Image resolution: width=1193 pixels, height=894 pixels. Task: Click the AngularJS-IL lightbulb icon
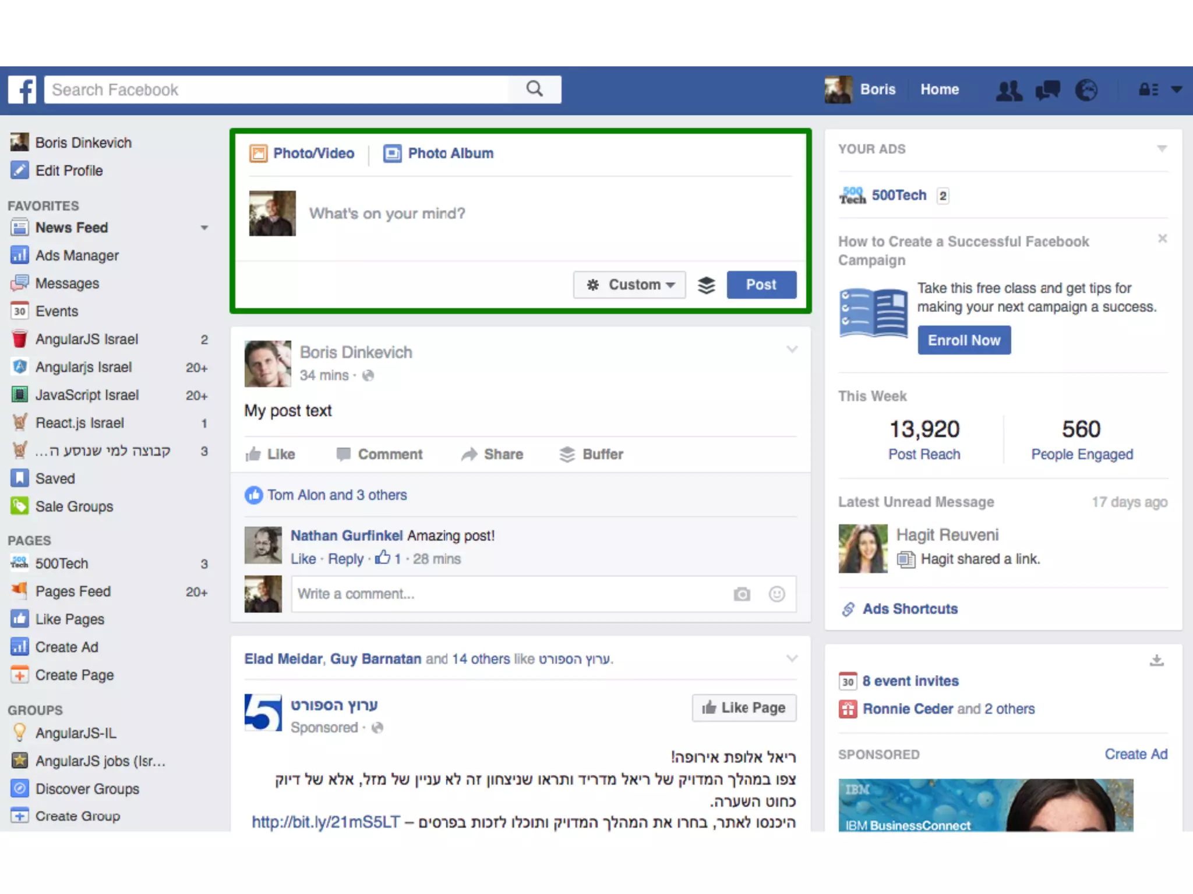pos(20,732)
